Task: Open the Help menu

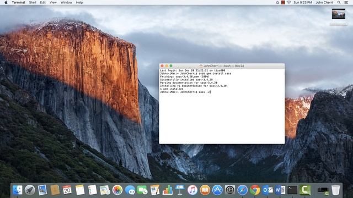Action: pos(79,2)
